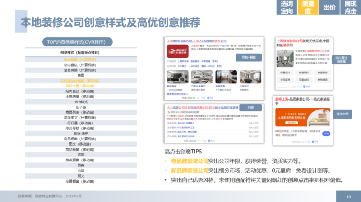Select the 选词定向 tab at the top
Image resolution: width=361 pixels, height=202 pixels.
point(287,7)
